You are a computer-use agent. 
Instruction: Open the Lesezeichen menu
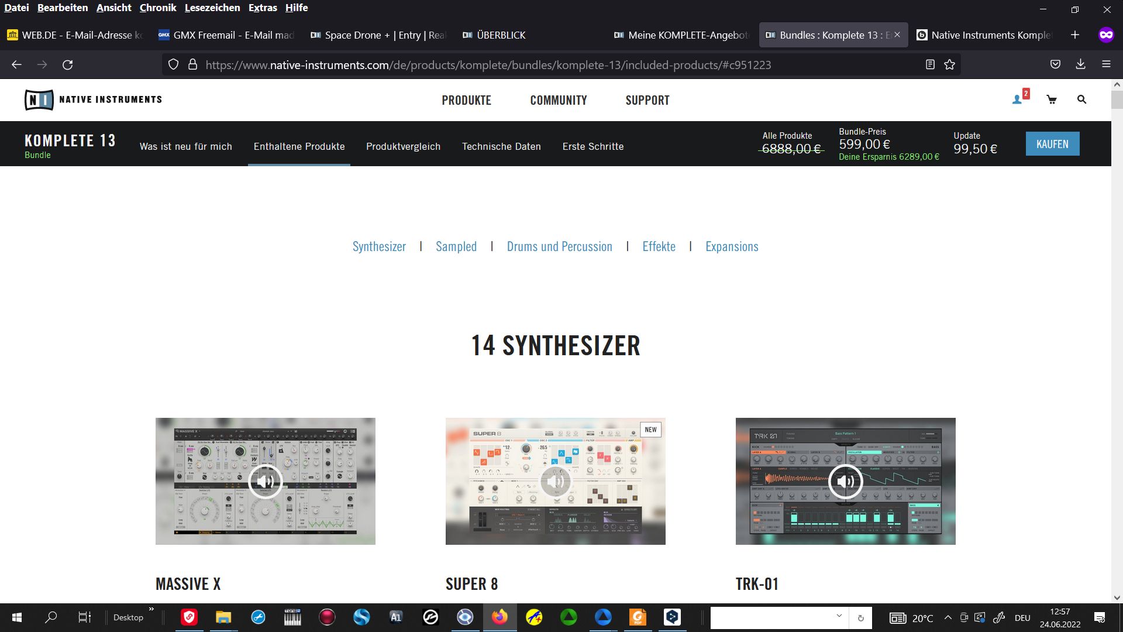[212, 8]
